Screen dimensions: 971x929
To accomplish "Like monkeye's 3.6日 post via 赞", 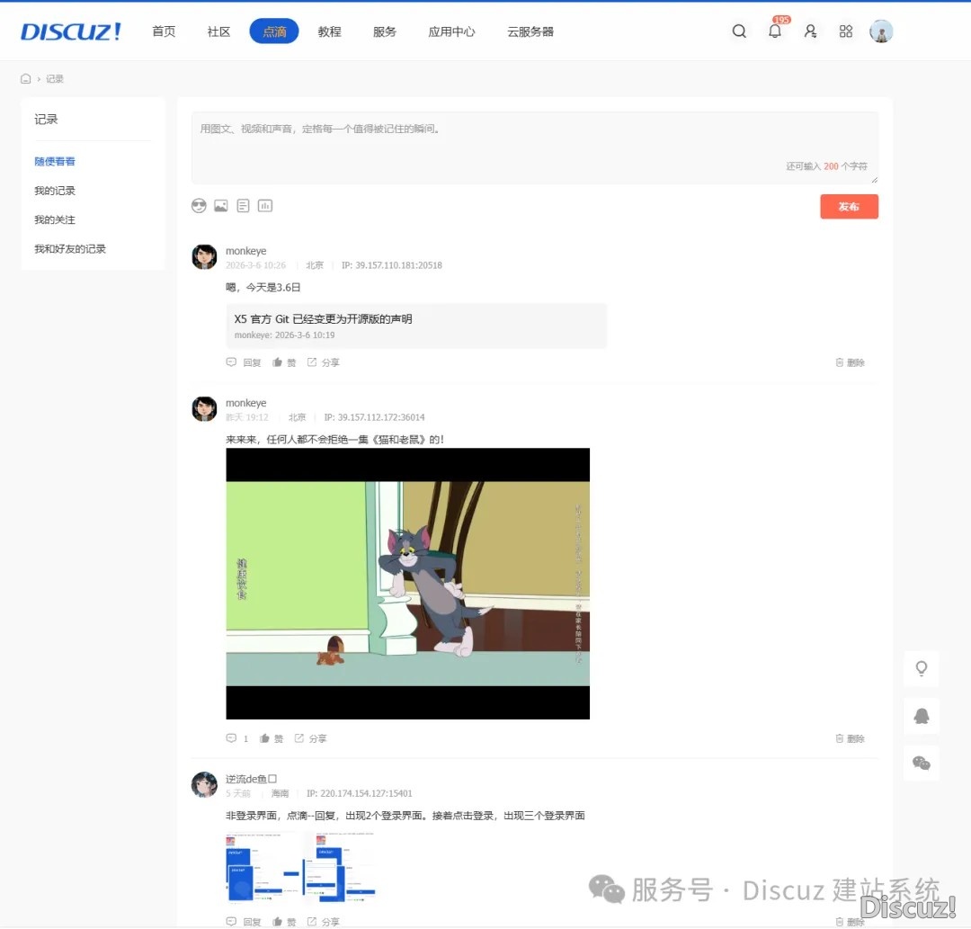I will coord(284,362).
